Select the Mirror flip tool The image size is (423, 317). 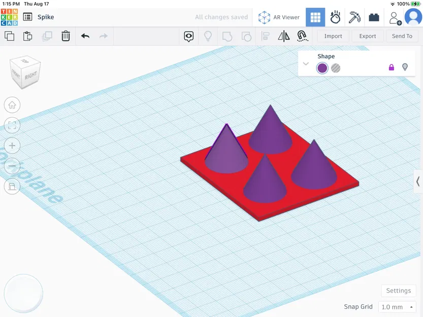283,36
